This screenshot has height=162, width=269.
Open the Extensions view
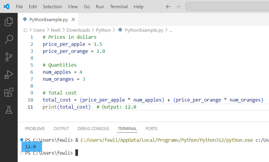coord(9,92)
